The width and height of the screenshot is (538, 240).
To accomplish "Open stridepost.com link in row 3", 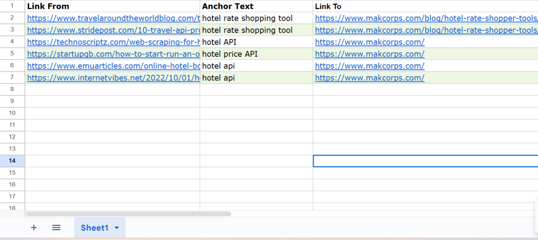I will tap(113, 30).
